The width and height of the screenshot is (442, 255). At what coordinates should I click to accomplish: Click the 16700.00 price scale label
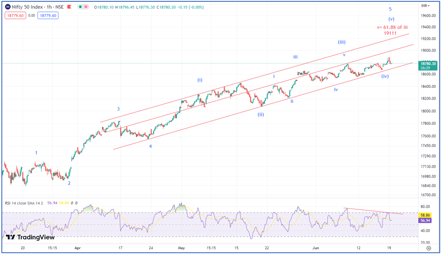pyautogui.click(x=428, y=195)
